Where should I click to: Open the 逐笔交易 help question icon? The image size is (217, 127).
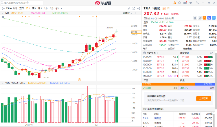145,53
